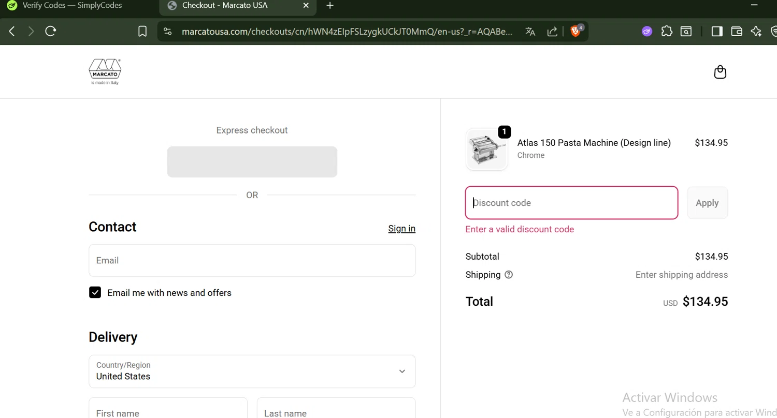
Task: Reload the checkout page
Action: pos(50,32)
